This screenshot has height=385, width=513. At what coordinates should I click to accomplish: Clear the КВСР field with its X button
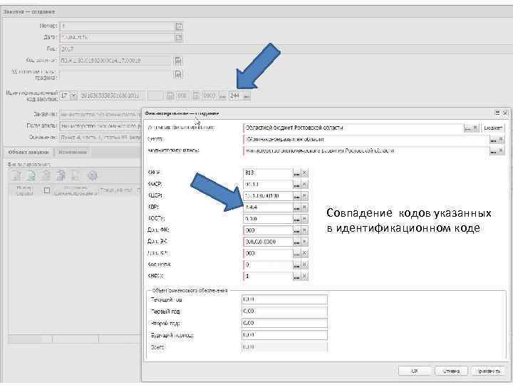tap(304, 173)
